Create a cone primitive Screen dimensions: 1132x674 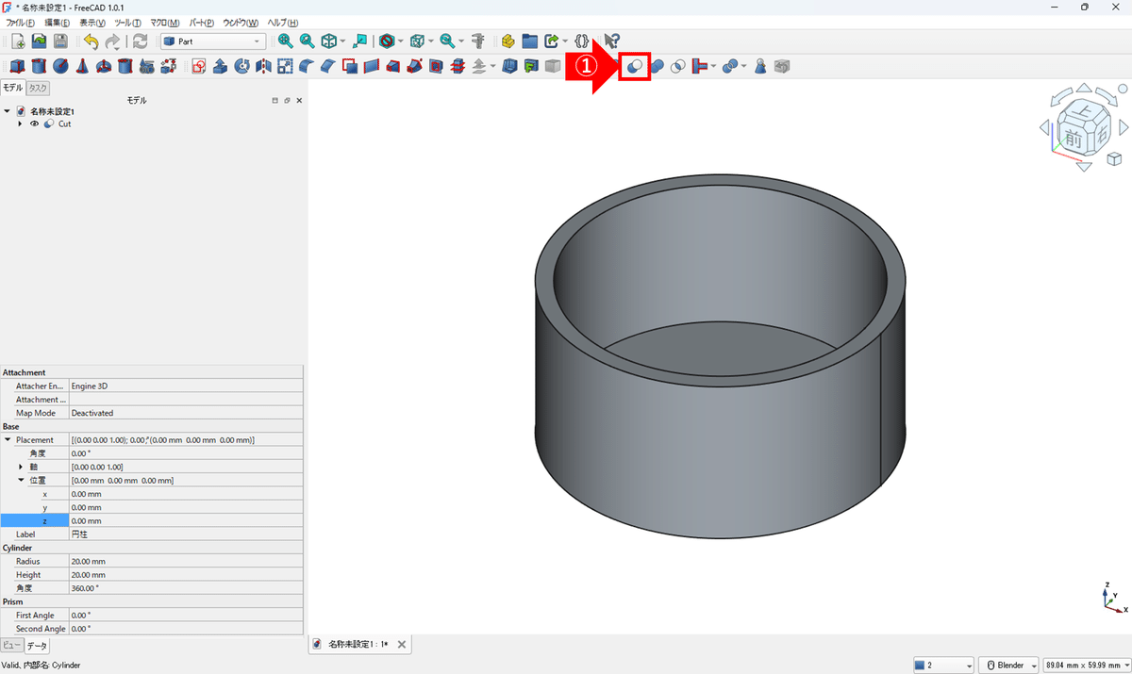pyautogui.click(x=82, y=66)
